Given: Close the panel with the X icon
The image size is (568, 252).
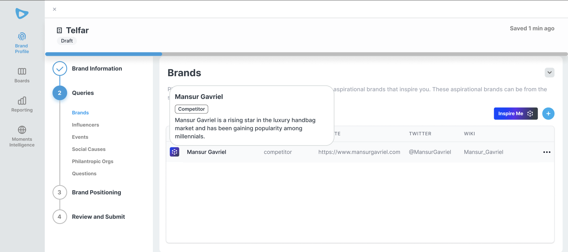Looking at the screenshot, I should click(x=54, y=9).
